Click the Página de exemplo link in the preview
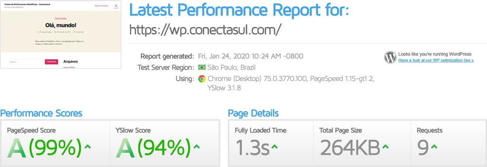Screen dimensions: 487x167 click(101, 6)
